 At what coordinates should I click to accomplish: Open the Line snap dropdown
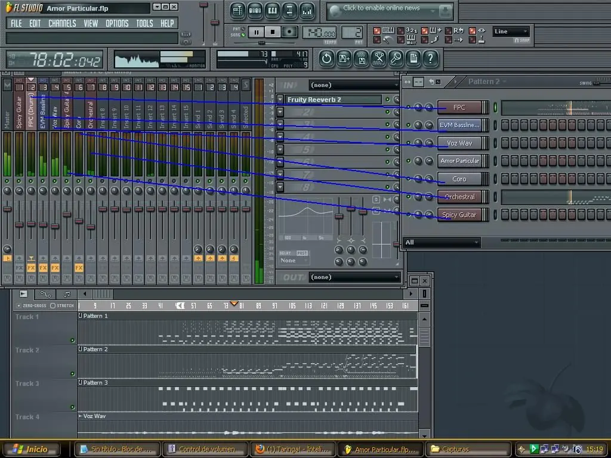pos(511,32)
